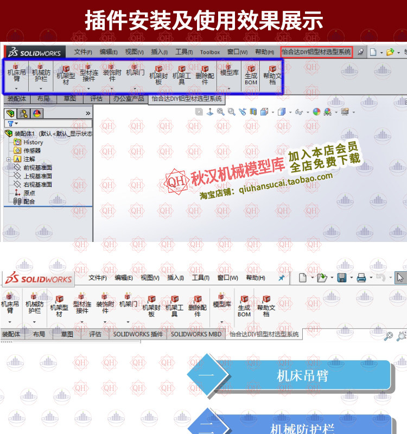Click 帮助文档 in the upper SolidWorks toolbar
Screen dimensions: 407x434
(272, 75)
